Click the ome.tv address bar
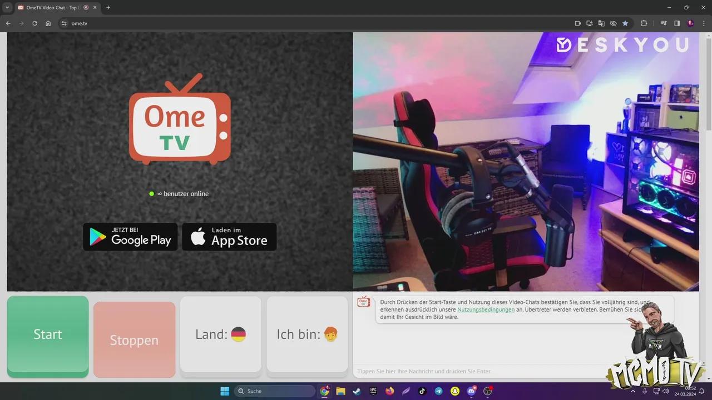 coord(317,23)
